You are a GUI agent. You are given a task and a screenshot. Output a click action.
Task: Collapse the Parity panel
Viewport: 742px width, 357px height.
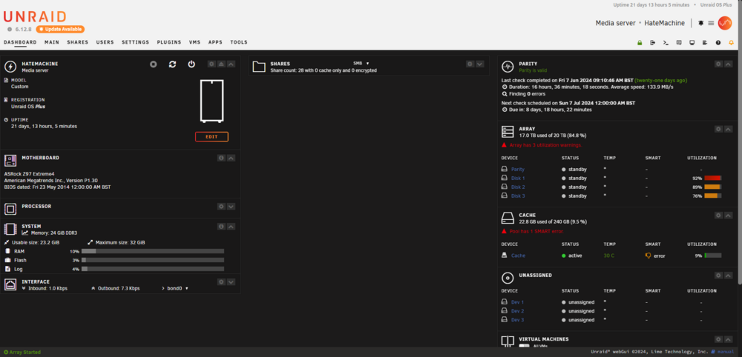coord(729,64)
